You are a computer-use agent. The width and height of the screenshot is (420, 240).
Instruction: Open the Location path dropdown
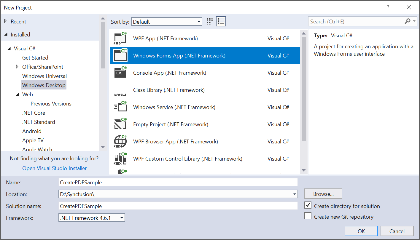pyautogui.click(x=295, y=194)
